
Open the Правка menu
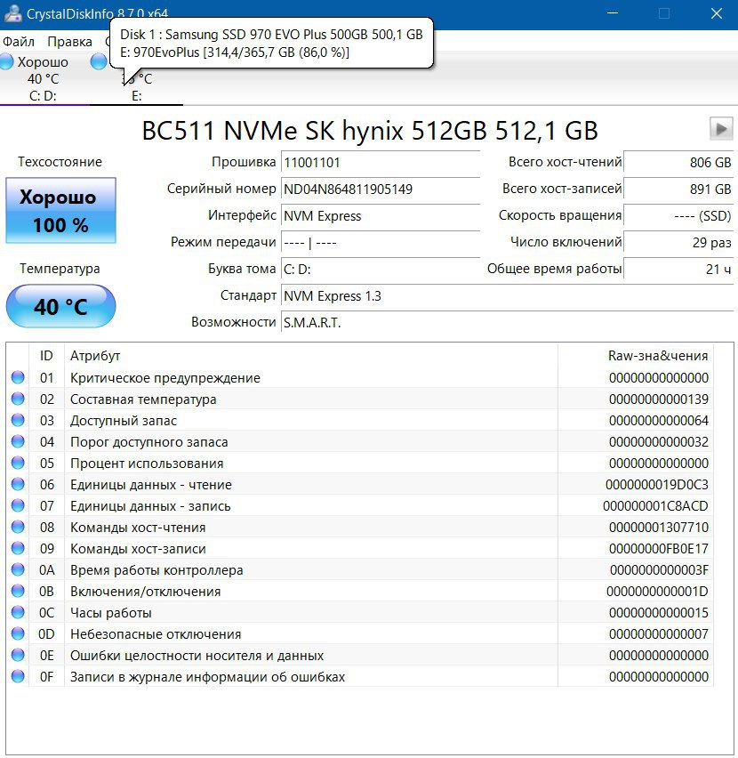(x=69, y=42)
